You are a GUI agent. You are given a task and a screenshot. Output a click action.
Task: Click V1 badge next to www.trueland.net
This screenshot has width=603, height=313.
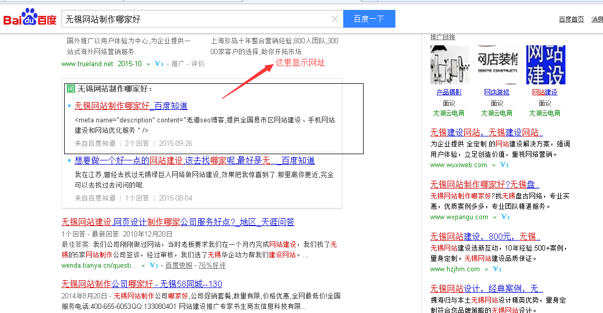[x=160, y=64]
